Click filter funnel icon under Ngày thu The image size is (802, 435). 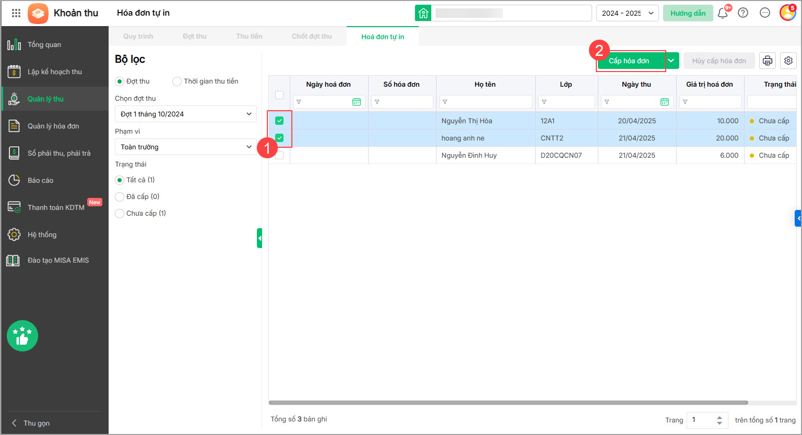tap(607, 102)
